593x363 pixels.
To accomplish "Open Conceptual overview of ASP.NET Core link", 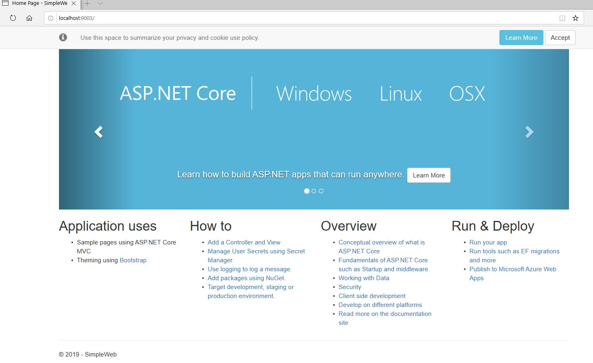I will tap(382, 247).
